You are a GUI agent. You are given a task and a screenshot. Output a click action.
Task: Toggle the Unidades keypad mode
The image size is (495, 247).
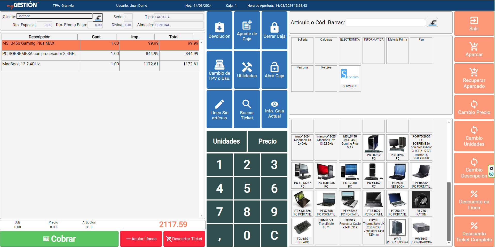[226, 141]
